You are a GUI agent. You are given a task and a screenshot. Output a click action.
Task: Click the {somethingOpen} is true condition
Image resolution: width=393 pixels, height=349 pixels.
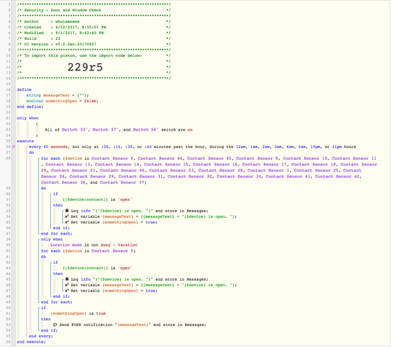(x=78, y=314)
